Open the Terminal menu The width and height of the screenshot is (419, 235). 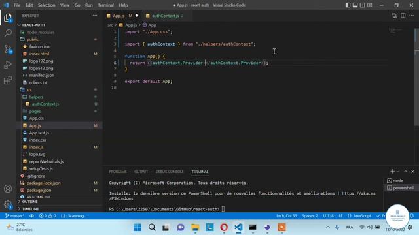(105, 5)
